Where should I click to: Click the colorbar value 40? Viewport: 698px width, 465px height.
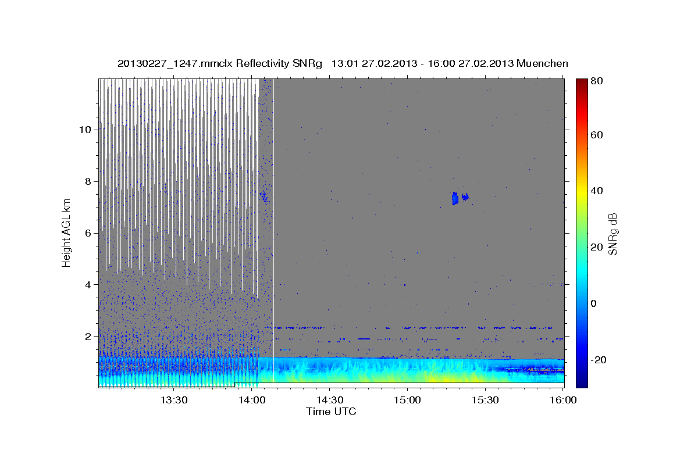(x=598, y=191)
